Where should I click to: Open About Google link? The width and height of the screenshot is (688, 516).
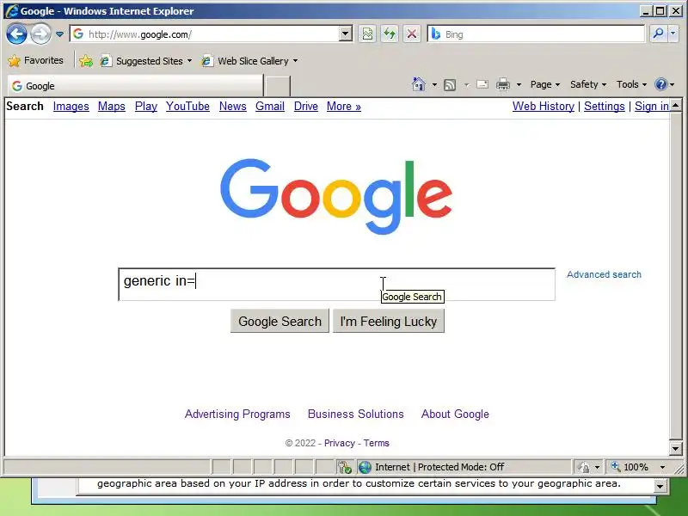pos(455,414)
